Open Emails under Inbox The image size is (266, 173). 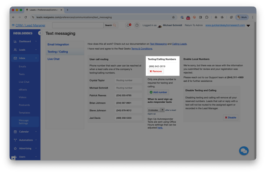coord(22,67)
